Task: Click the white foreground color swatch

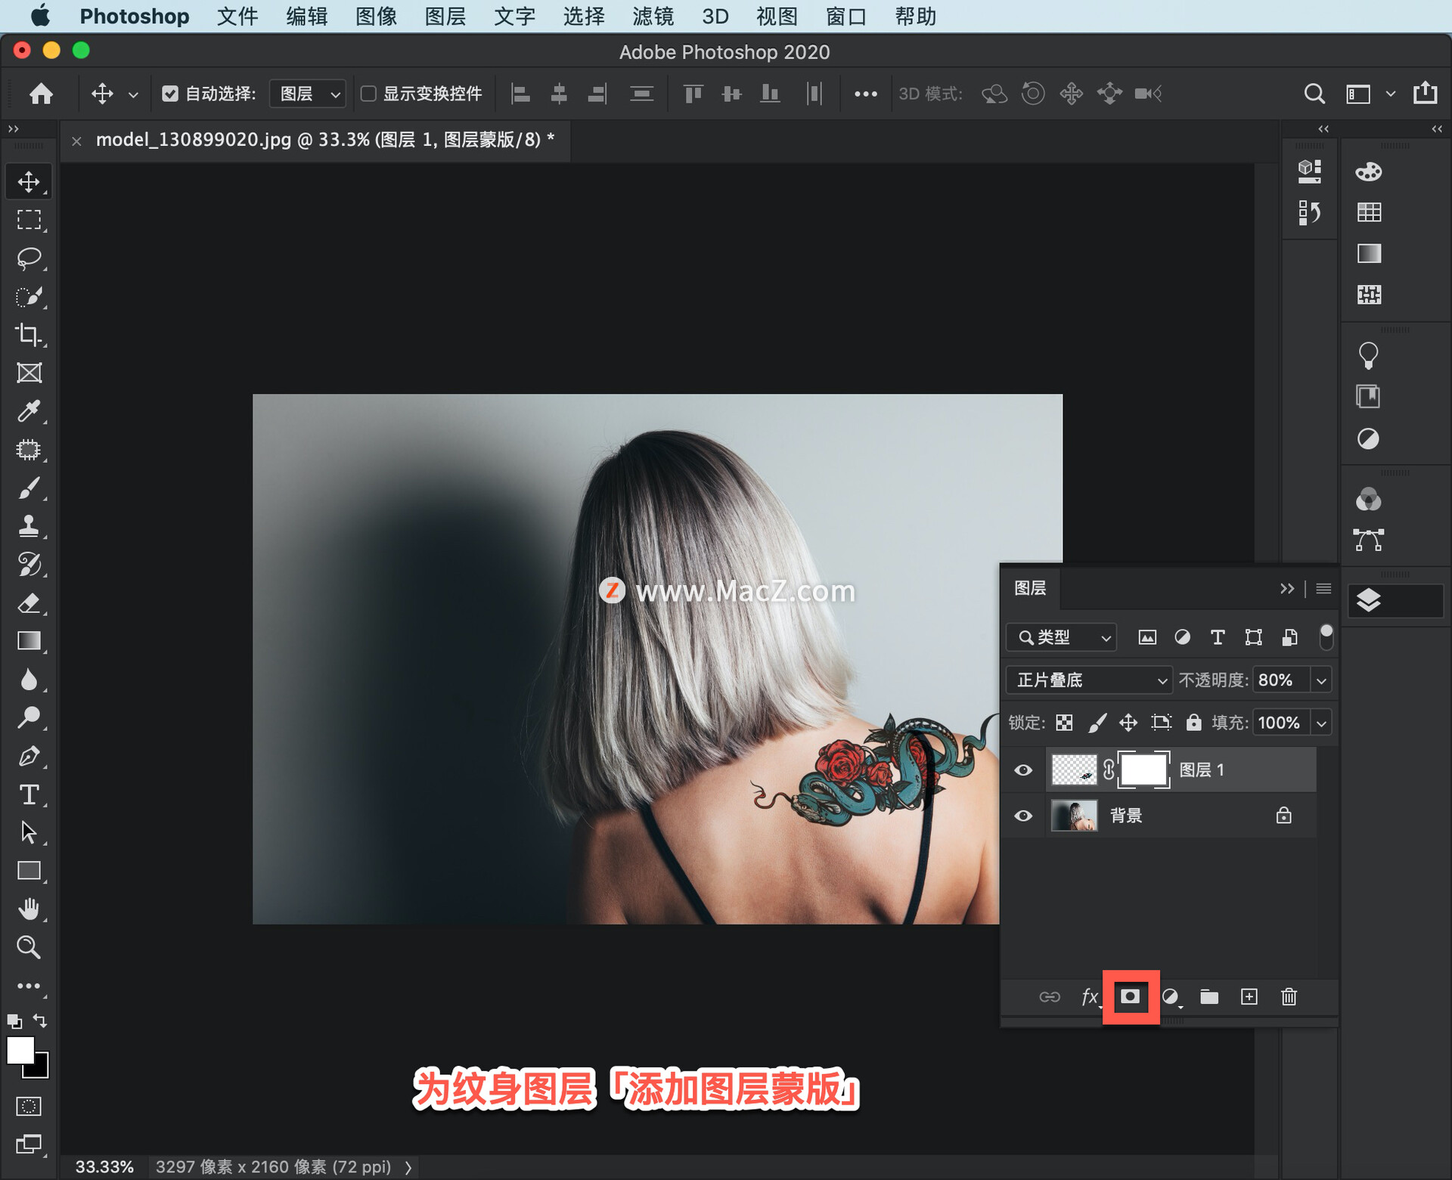Action: (x=20, y=1050)
